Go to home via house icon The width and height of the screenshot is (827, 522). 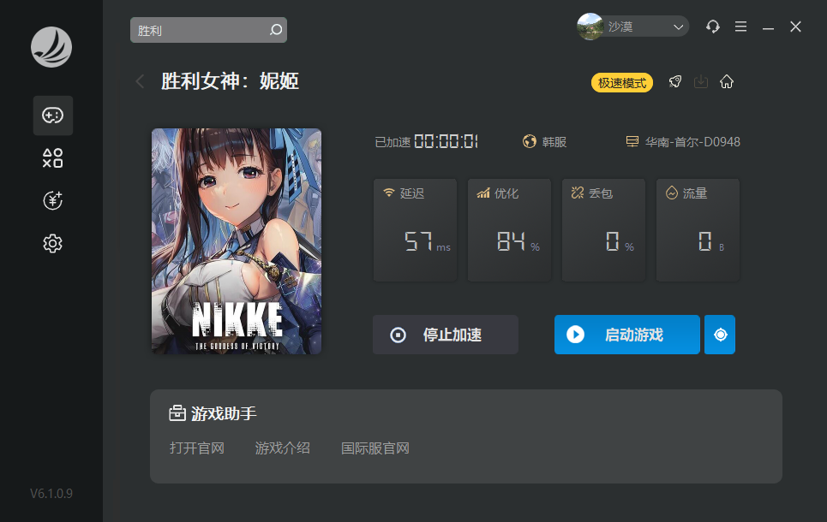[727, 81]
